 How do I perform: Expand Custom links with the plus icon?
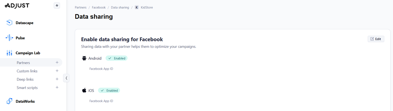(x=57, y=71)
